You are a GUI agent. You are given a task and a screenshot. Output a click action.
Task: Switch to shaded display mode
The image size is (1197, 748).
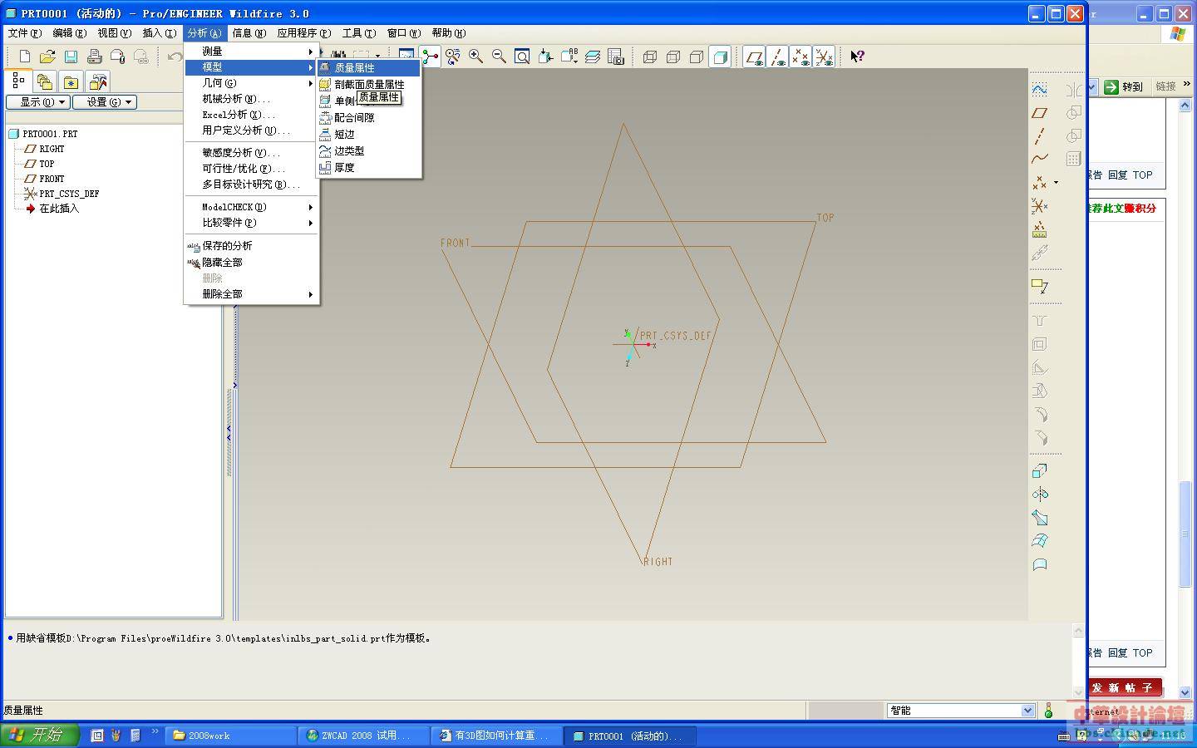(x=721, y=57)
